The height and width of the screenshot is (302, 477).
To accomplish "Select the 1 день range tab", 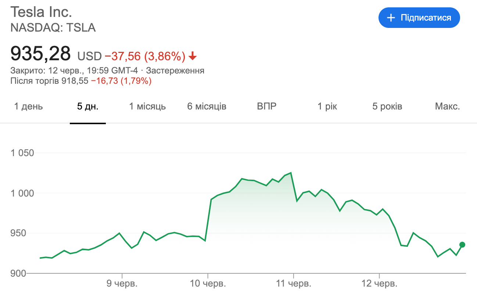I will [28, 107].
